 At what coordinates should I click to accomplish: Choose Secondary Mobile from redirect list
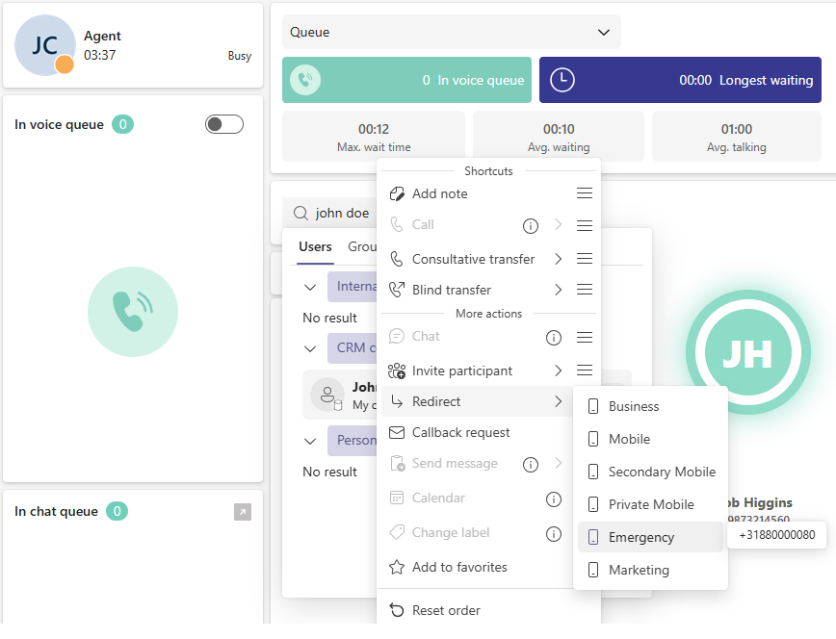[661, 472]
